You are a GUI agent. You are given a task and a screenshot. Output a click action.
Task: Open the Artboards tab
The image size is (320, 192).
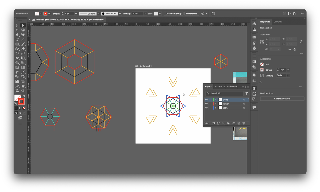[232, 87]
